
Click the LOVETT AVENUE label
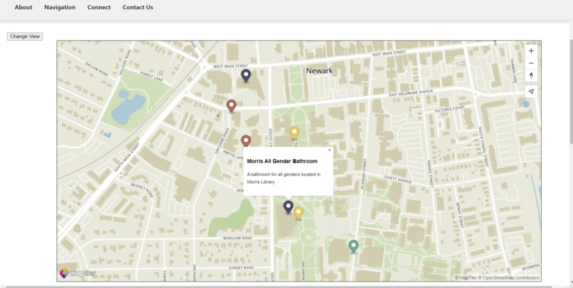click(x=397, y=179)
